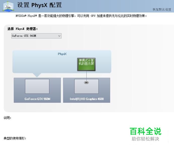
Task: Click the 说明 description label
Action: click(x=8, y=118)
